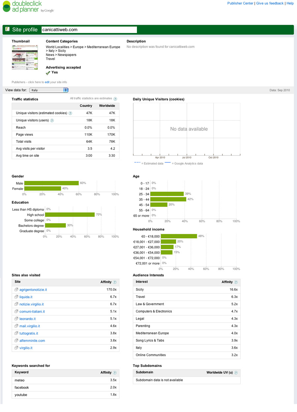This screenshot has width=297, height=412.
Task: Open help icon next to traffic estimates note
Action: 115,99
